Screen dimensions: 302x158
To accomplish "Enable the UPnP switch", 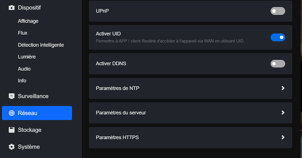I will pyautogui.click(x=278, y=11).
